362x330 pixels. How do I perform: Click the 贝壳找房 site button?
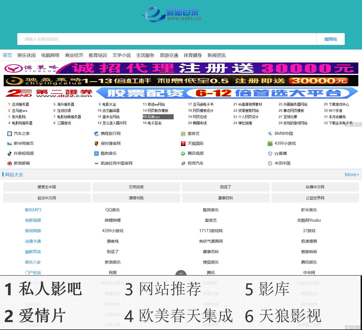coord(136,187)
